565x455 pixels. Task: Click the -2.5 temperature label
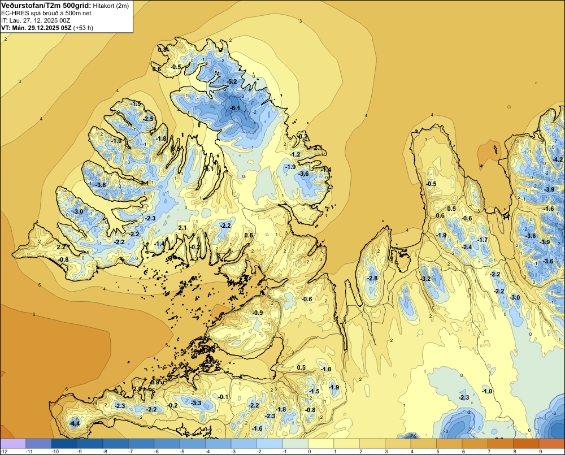pos(148,119)
